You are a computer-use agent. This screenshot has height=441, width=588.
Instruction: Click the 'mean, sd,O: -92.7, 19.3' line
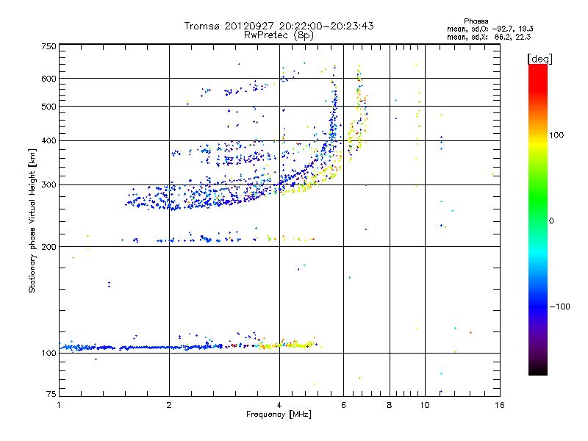coord(490,29)
